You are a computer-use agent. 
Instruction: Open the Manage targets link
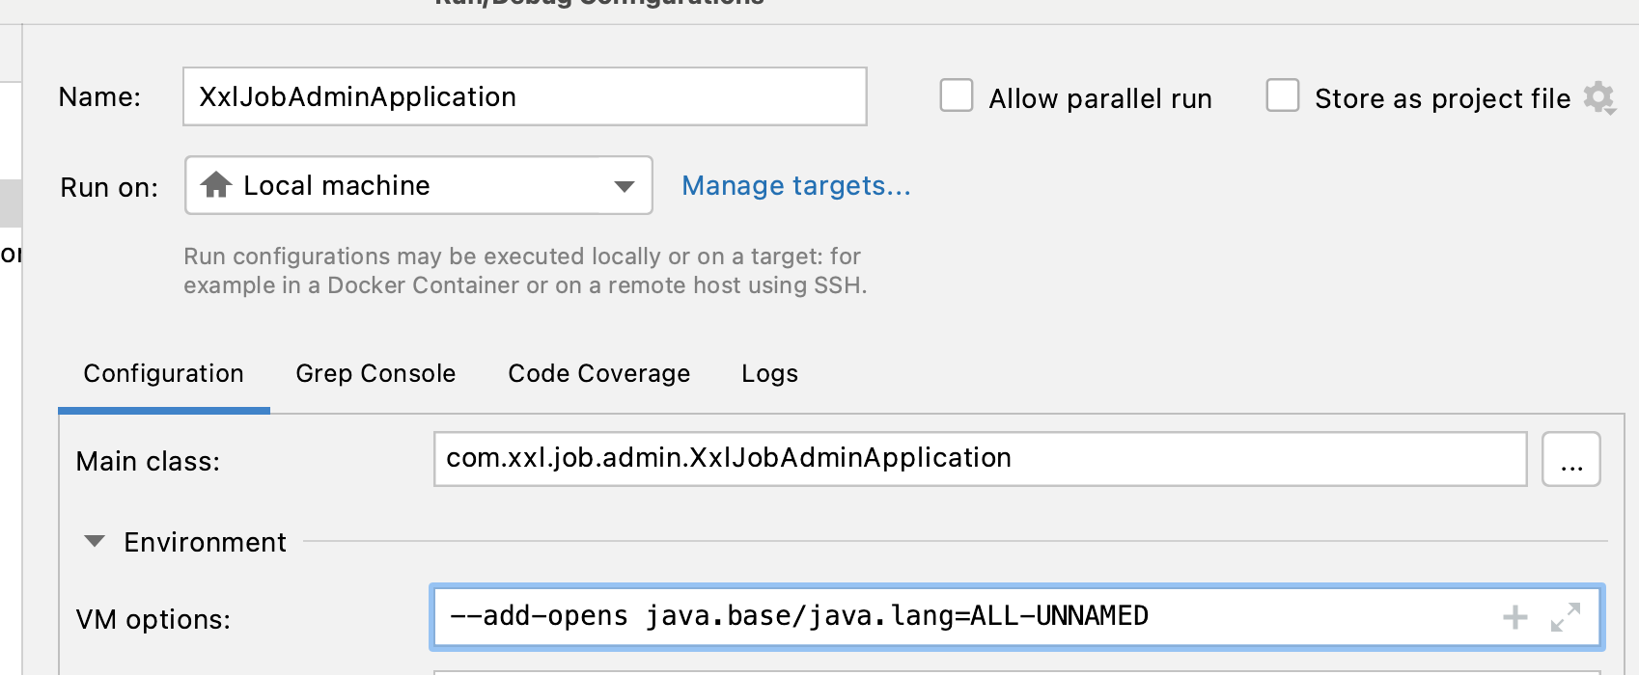(x=795, y=185)
